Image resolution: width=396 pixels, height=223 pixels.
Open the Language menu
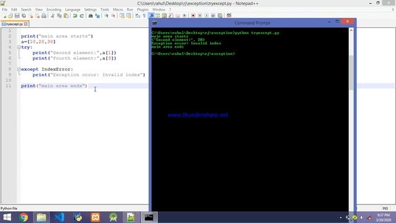coord(72,9)
